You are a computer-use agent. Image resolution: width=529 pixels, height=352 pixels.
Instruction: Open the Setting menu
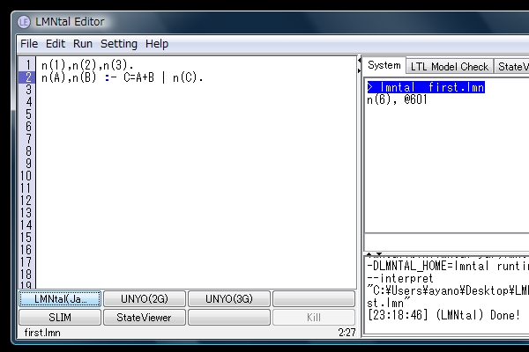(119, 44)
